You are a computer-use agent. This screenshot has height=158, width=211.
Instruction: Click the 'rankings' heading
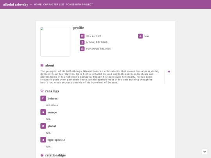click(x=52, y=91)
